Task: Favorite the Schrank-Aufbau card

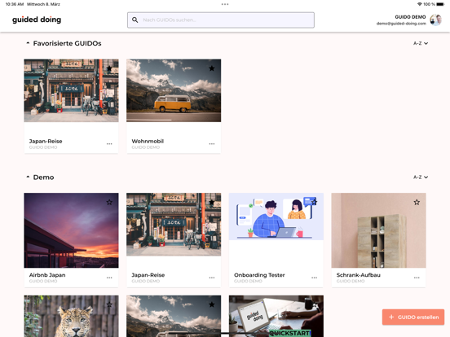Action: [x=417, y=203]
